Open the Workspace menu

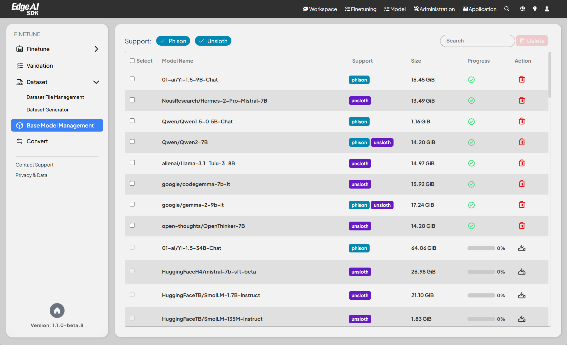pos(320,9)
